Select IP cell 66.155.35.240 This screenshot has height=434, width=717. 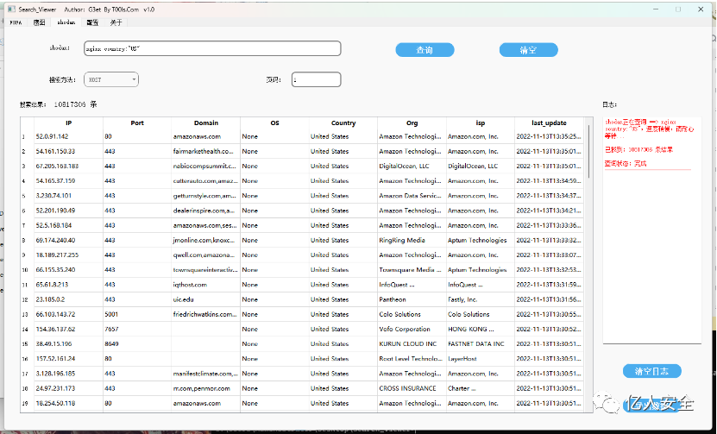tap(68, 269)
